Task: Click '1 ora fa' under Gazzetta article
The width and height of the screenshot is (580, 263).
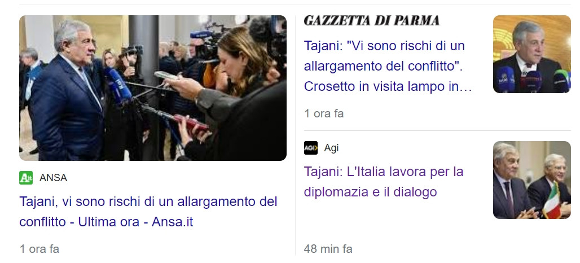Action: pos(324,113)
